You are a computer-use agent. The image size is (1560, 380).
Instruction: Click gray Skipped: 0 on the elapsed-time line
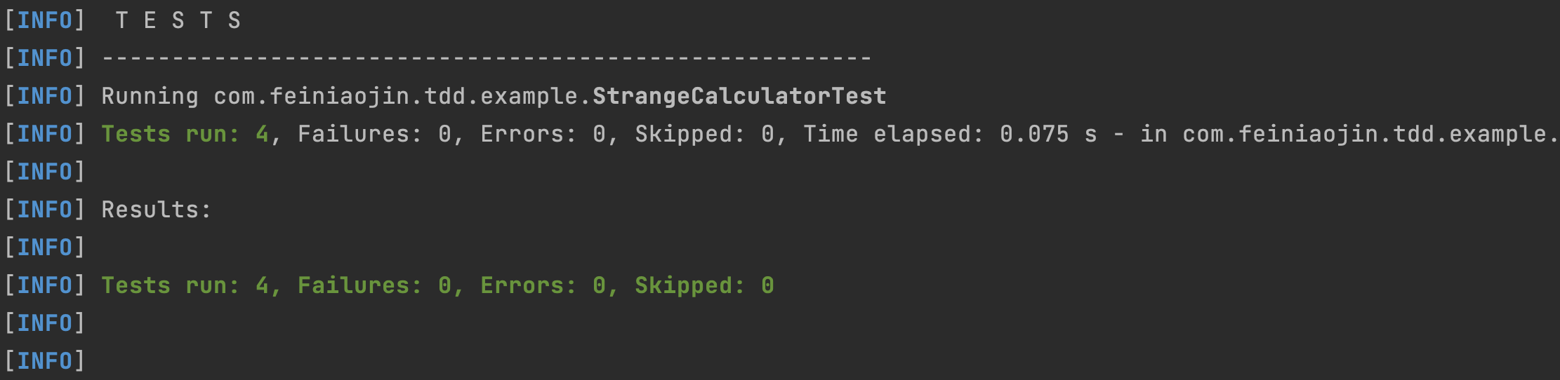(x=704, y=134)
